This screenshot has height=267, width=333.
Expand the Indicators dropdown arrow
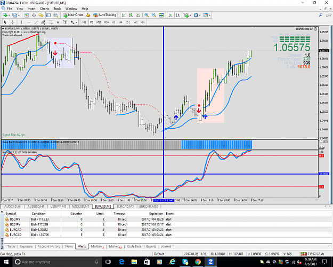190,15
